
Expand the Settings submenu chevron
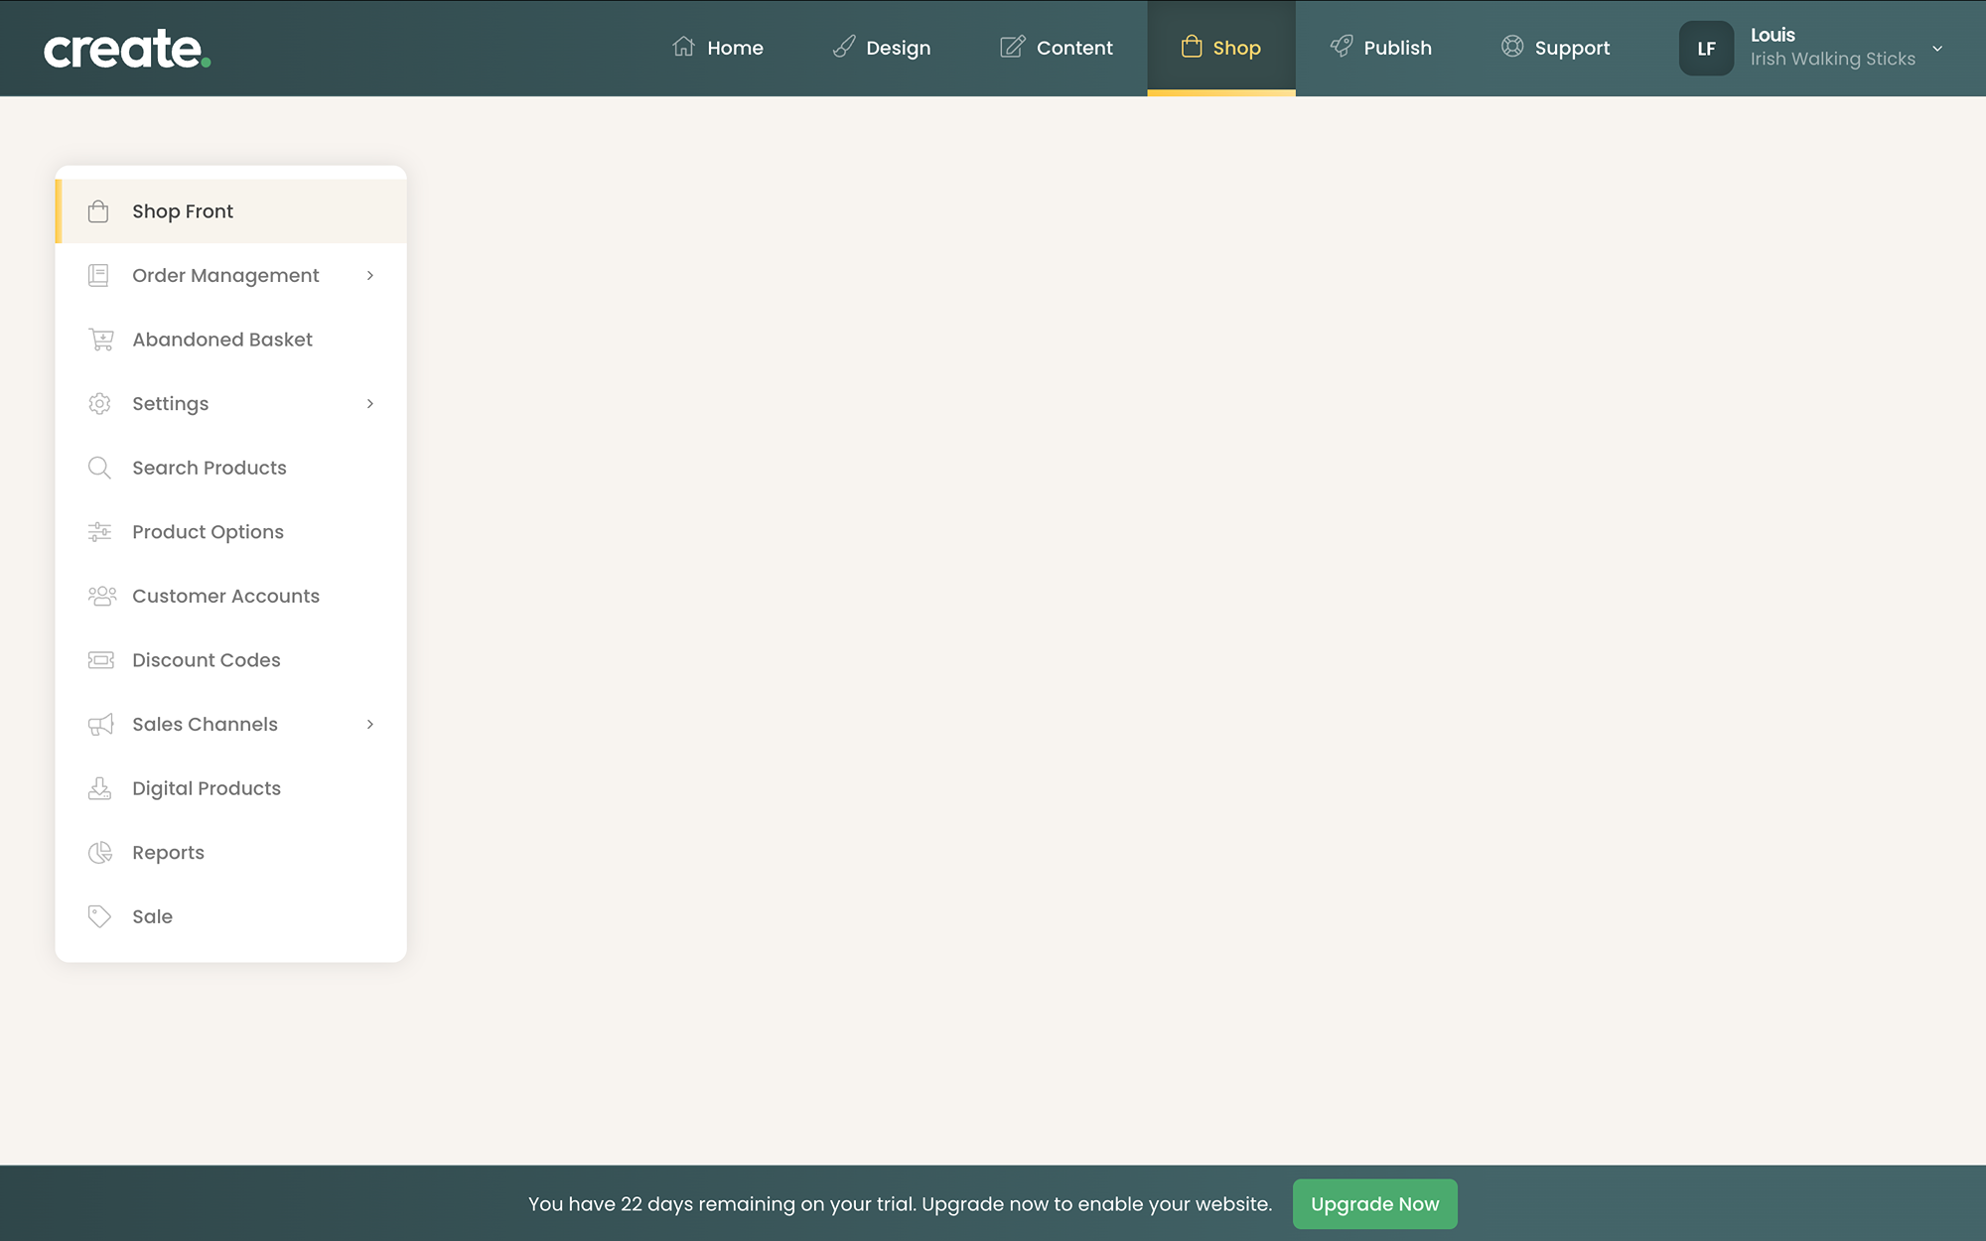pos(370,404)
